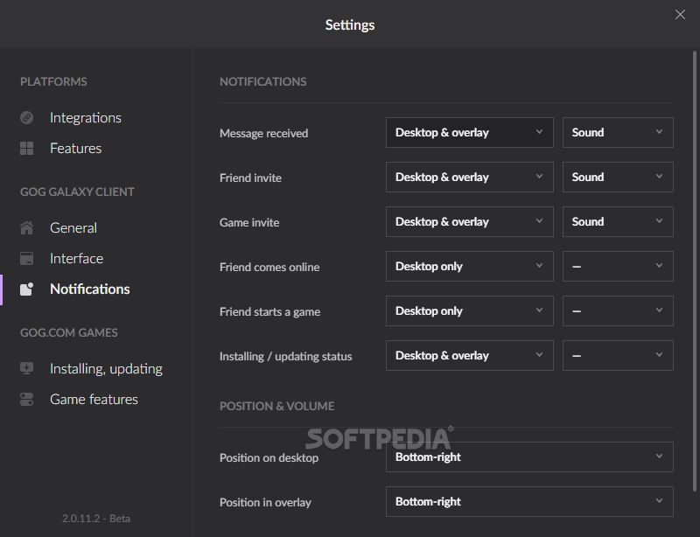This screenshot has width=700, height=537.
Task: Click the 2.0.11.2 - Beta version text
Action: (x=96, y=519)
